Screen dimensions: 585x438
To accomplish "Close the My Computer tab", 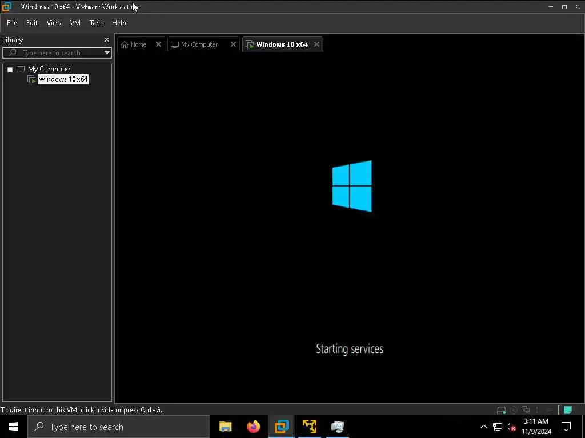I will click(x=233, y=44).
